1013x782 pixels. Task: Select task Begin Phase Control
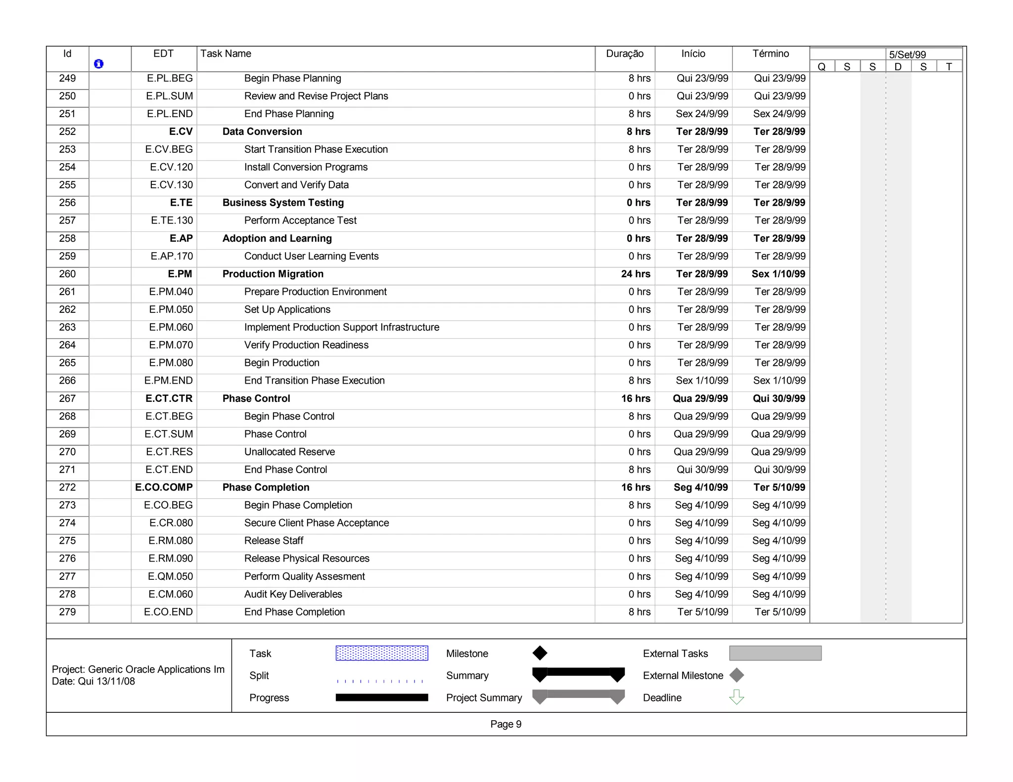tap(289, 417)
